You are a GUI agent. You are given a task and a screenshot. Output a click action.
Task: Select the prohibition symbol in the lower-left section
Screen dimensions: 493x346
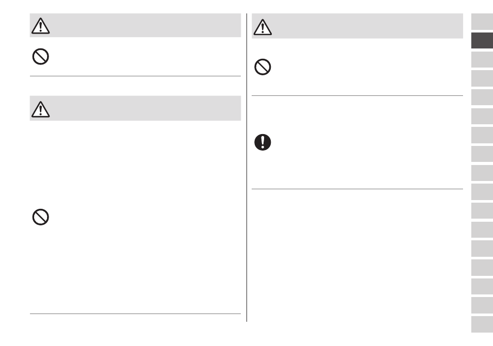pyautogui.click(x=40, y=217)
